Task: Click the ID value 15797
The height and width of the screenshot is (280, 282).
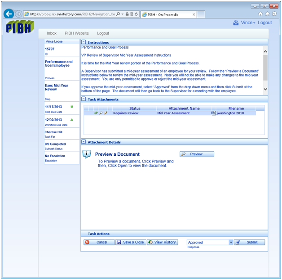Action: point(50,49)
